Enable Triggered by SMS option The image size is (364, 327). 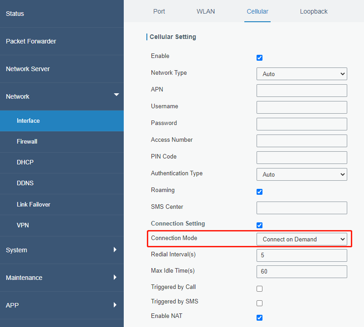click(x=259, y=303)
